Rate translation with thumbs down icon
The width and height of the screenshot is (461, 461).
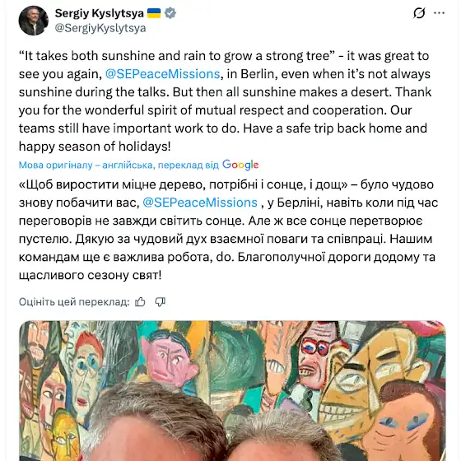[161, 302]
